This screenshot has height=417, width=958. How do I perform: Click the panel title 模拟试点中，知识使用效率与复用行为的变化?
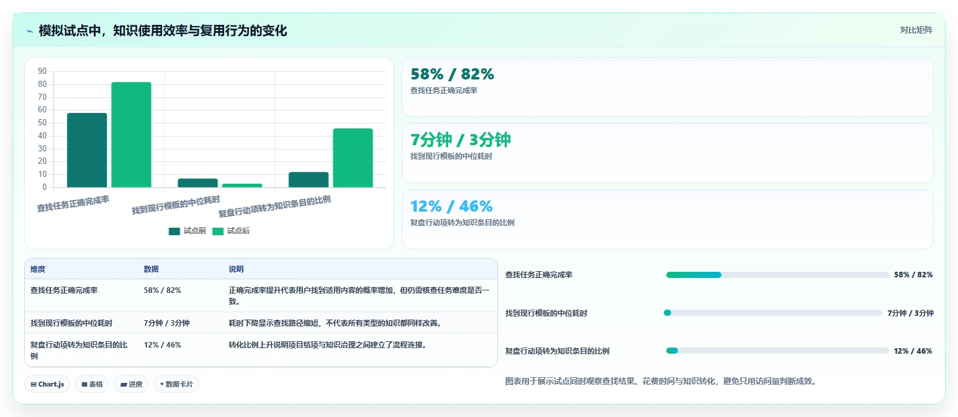point(163,30)
